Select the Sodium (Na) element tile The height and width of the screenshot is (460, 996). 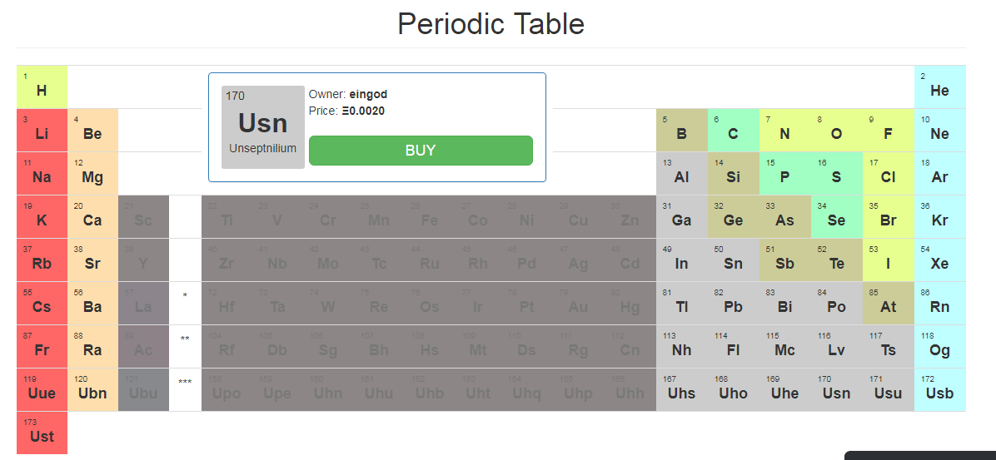click(42, 174)
